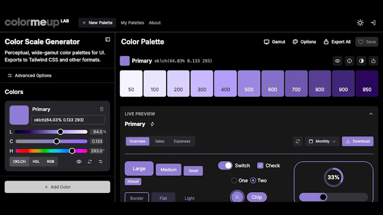Select the 500 shade swatch
383x215 pixels.
point(249,84)
